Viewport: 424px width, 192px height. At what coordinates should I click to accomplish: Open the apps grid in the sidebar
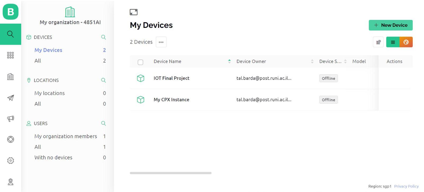pyautogui.click(x=10, y=55)
